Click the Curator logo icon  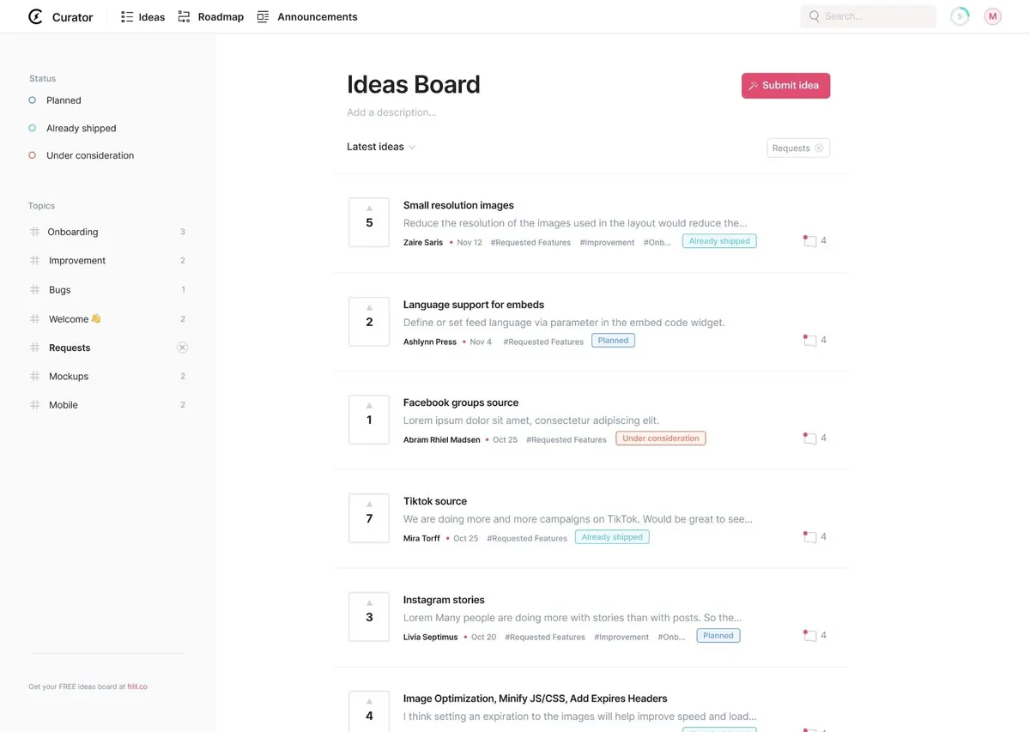(x=35, y=16)
